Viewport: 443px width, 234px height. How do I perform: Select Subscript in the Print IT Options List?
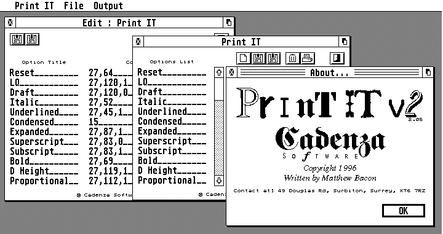point(172,151)
